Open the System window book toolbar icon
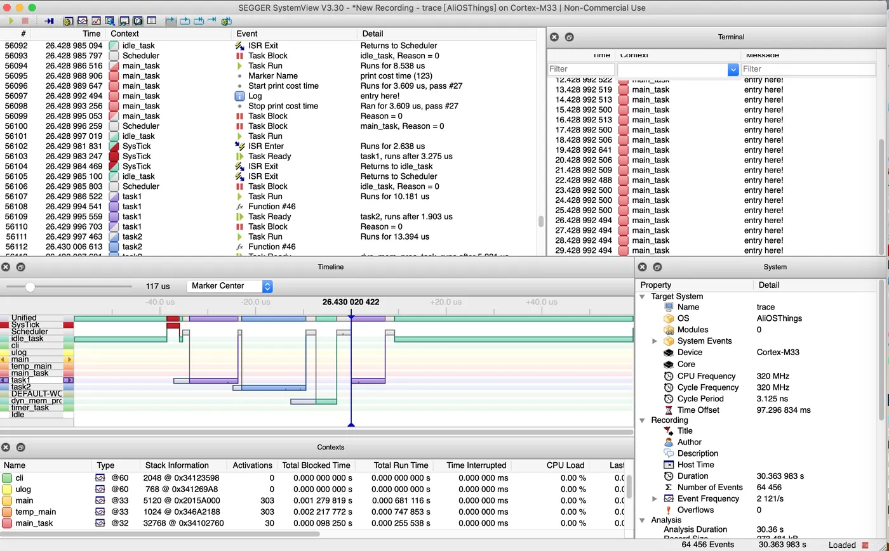 point(138,21)
